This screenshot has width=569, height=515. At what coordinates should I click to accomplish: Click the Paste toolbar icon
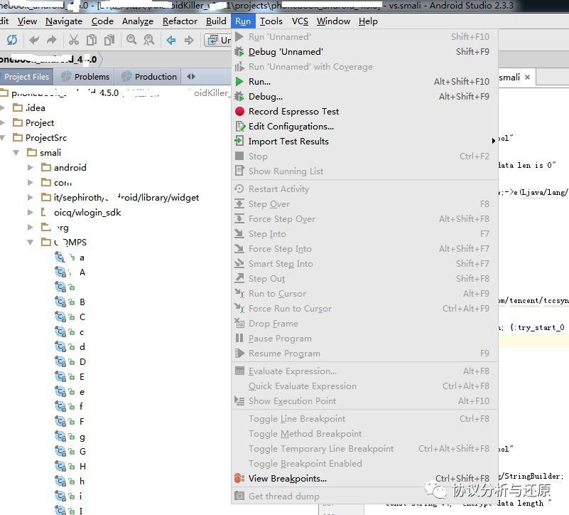109,40
